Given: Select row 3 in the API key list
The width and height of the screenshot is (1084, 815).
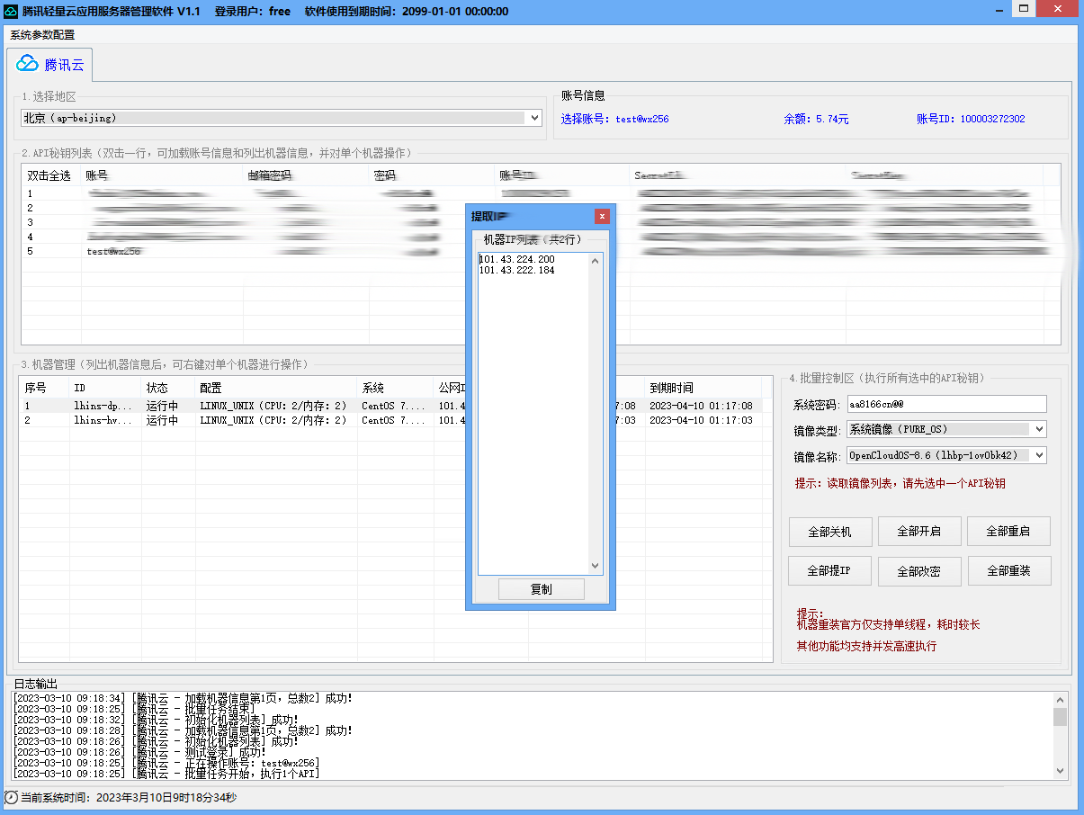Looking at the screenshot, I should point(540,222).
